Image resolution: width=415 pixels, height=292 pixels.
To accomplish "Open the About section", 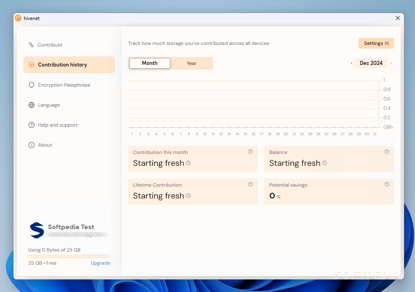I will 69,145.
